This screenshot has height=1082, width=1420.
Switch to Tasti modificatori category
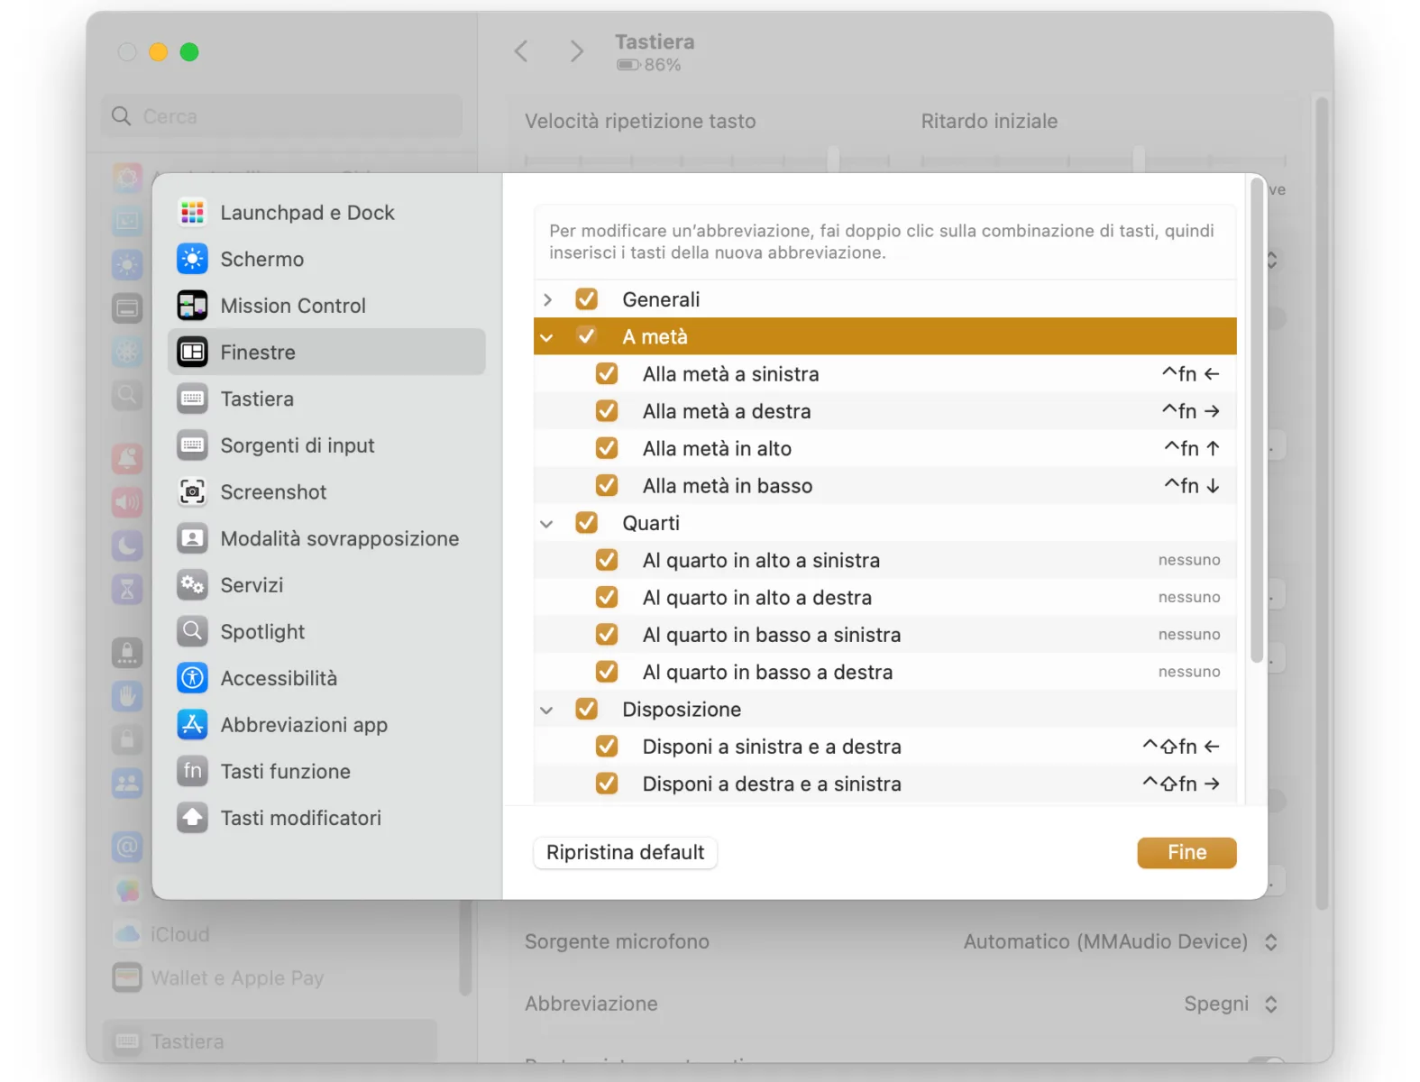pos(300,818)
